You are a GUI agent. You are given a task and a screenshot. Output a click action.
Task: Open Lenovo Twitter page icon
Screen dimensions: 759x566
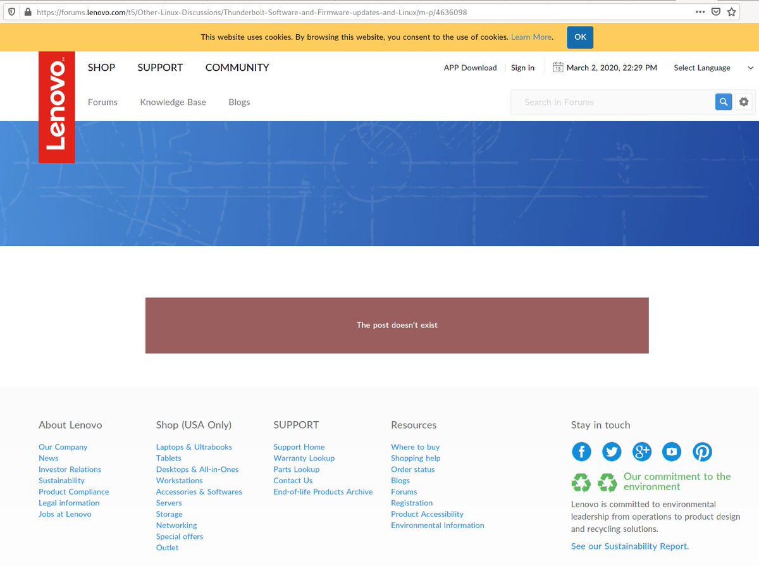point(612,452)
